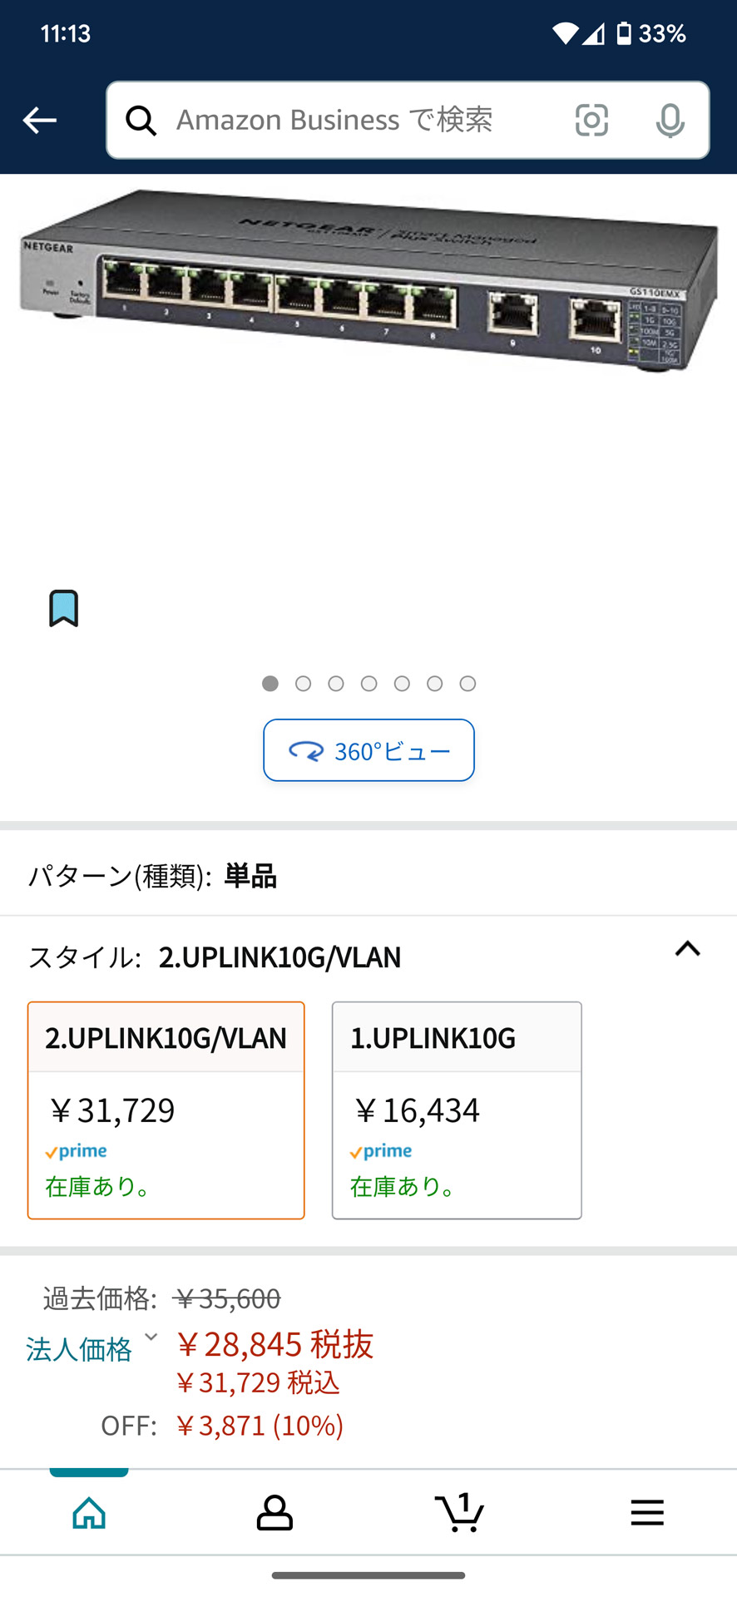Viewport: 737px width, 1597px height.
Task: Open Amazon Lens camera search
Action: (x=591, y=120)
